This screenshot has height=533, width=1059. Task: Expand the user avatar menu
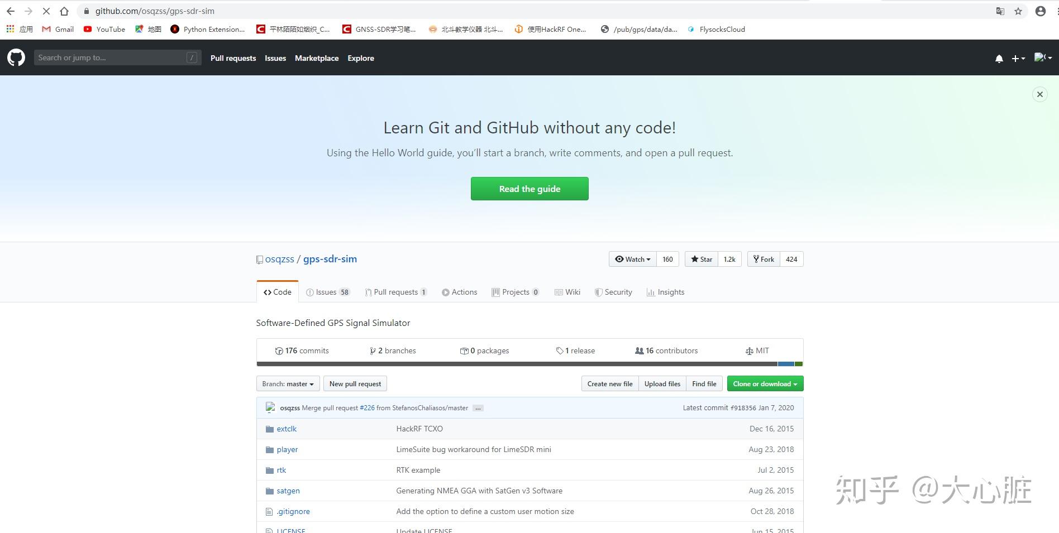pos(1043,57)
